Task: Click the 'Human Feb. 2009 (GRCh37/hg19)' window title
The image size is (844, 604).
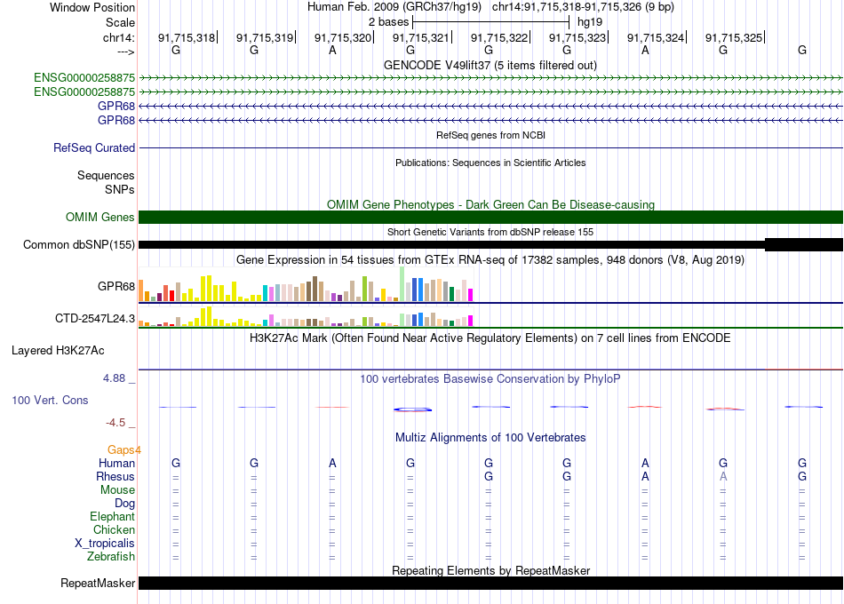Action: (x=395, y=7)
